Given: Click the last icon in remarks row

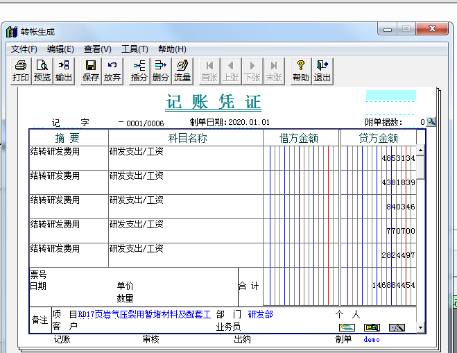Looking at the screenshot, I should click(x=397, y=327).
